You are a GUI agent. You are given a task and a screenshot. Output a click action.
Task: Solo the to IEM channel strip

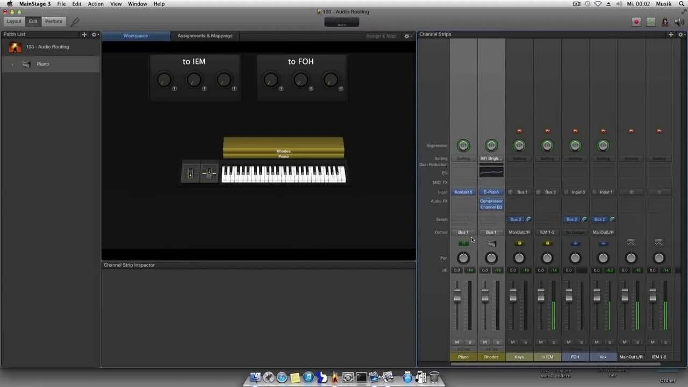554,342
